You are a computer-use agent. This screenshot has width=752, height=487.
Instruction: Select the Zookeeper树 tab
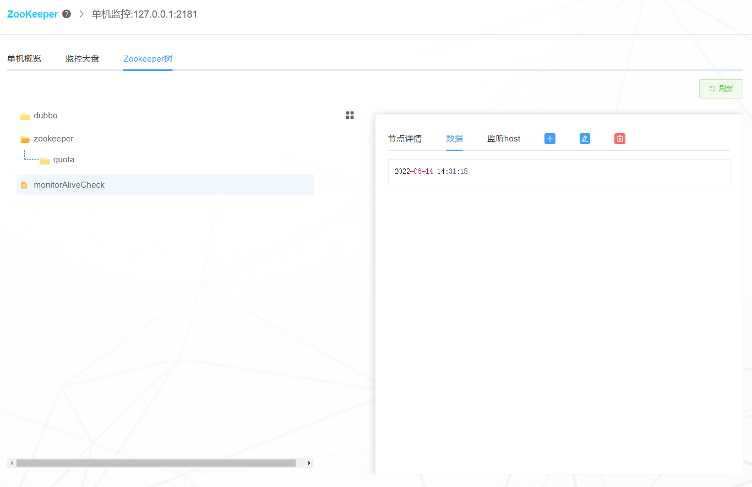click(148, 59)
